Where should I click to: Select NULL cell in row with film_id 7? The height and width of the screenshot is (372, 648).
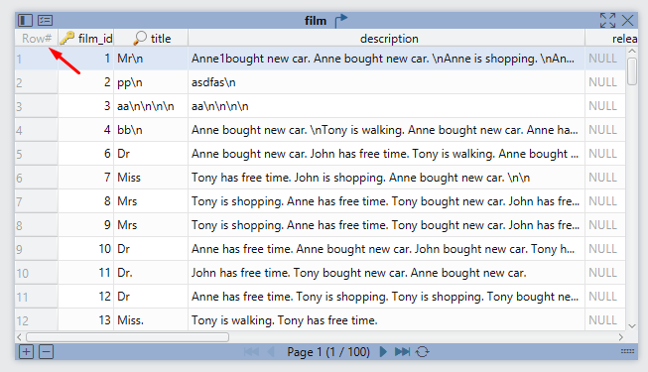(605, 178)
